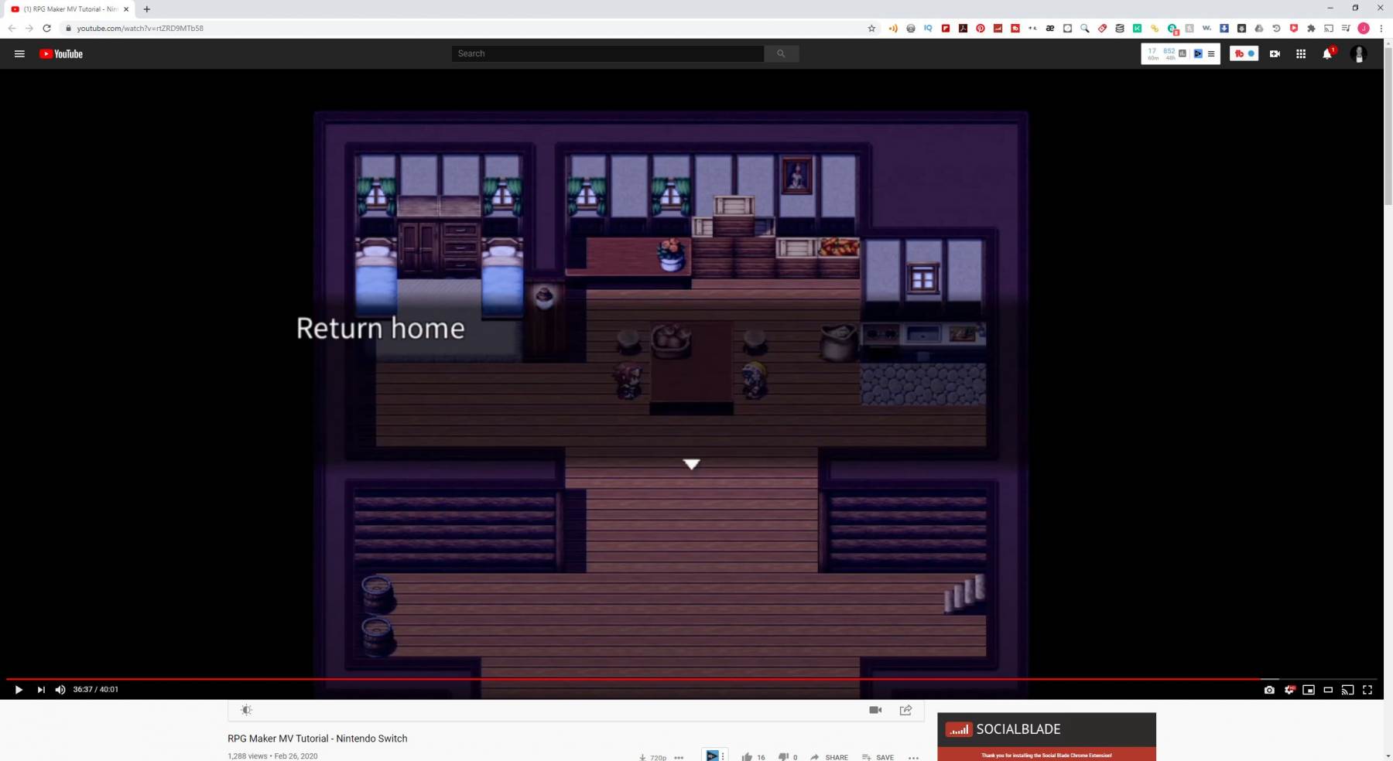Screen dimensions: 1393x761
Task: Open the Chrome cast toolbar icon
Action: click(1329, 29)
